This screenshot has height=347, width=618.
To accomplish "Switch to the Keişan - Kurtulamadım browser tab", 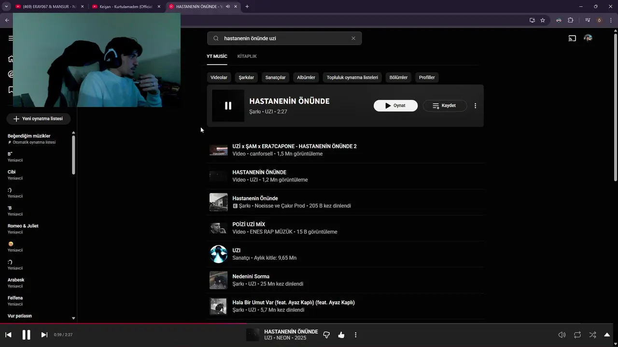I will click(126, 7).
